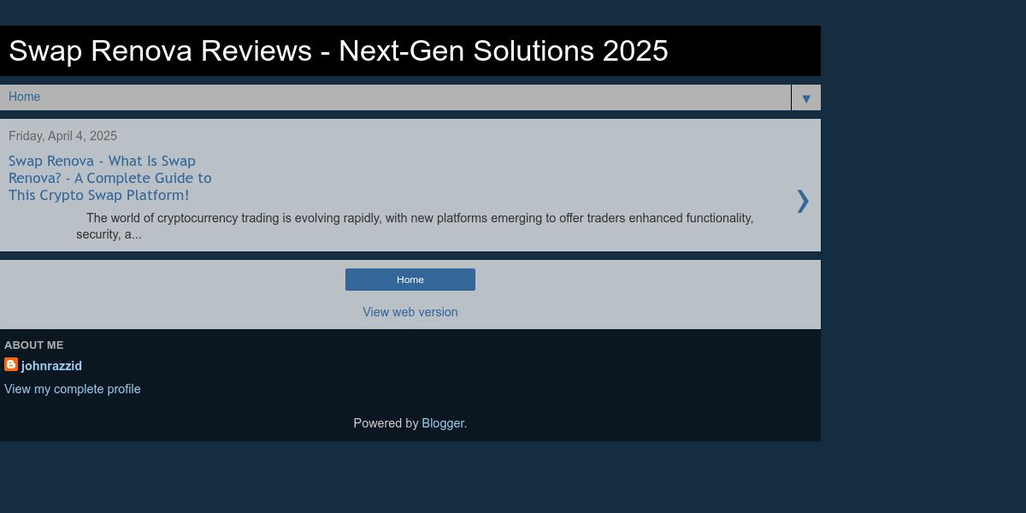Click the date Friday, April 4, 2025
The height and width of the screenshot is (513, 1026).
[x=63, y=136]
